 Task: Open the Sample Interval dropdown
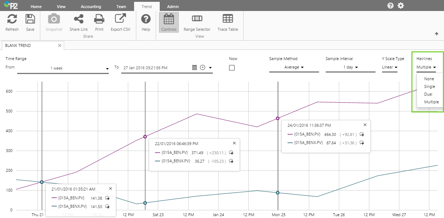(350, 67)
